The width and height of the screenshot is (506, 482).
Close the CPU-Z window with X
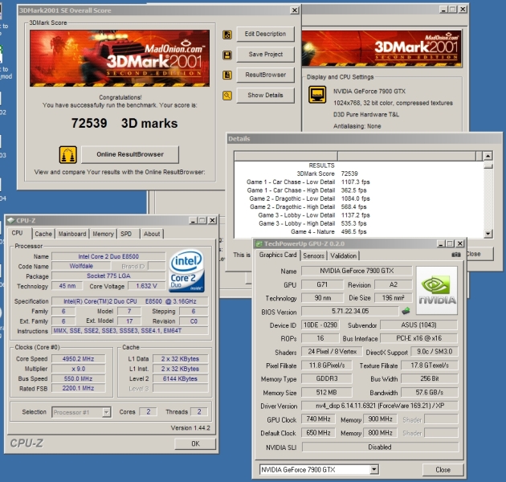(212, 220)
